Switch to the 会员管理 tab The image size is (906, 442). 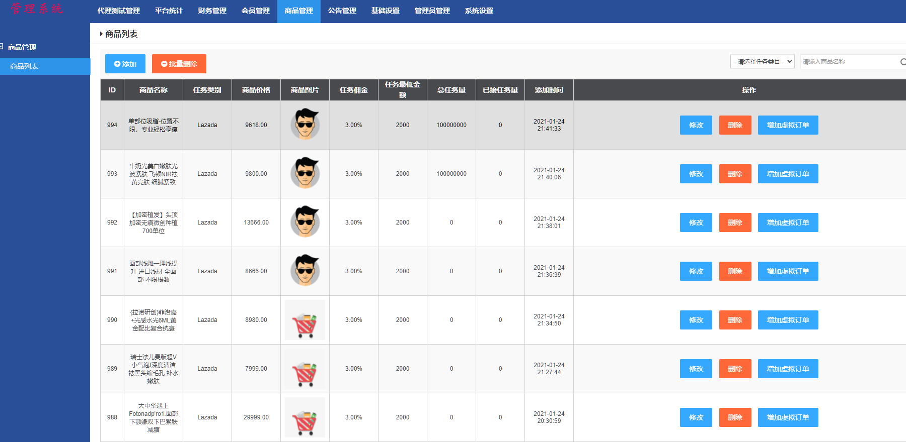click(255, 11)
